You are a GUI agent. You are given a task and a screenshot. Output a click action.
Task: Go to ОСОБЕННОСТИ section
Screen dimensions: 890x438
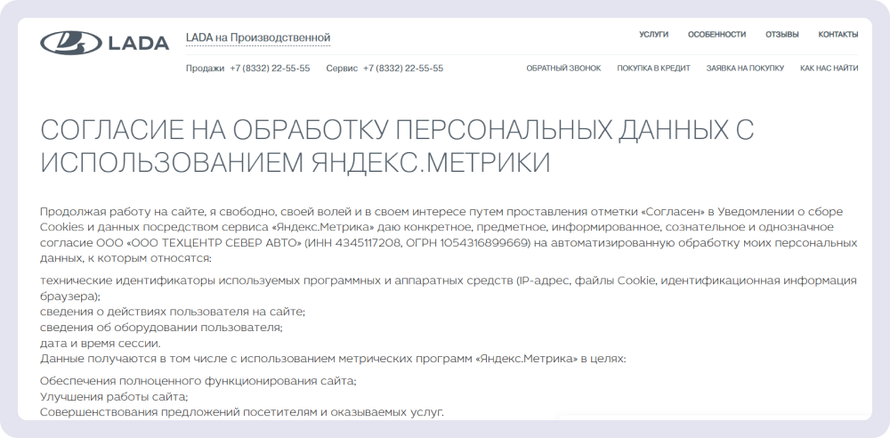(716, 34)
